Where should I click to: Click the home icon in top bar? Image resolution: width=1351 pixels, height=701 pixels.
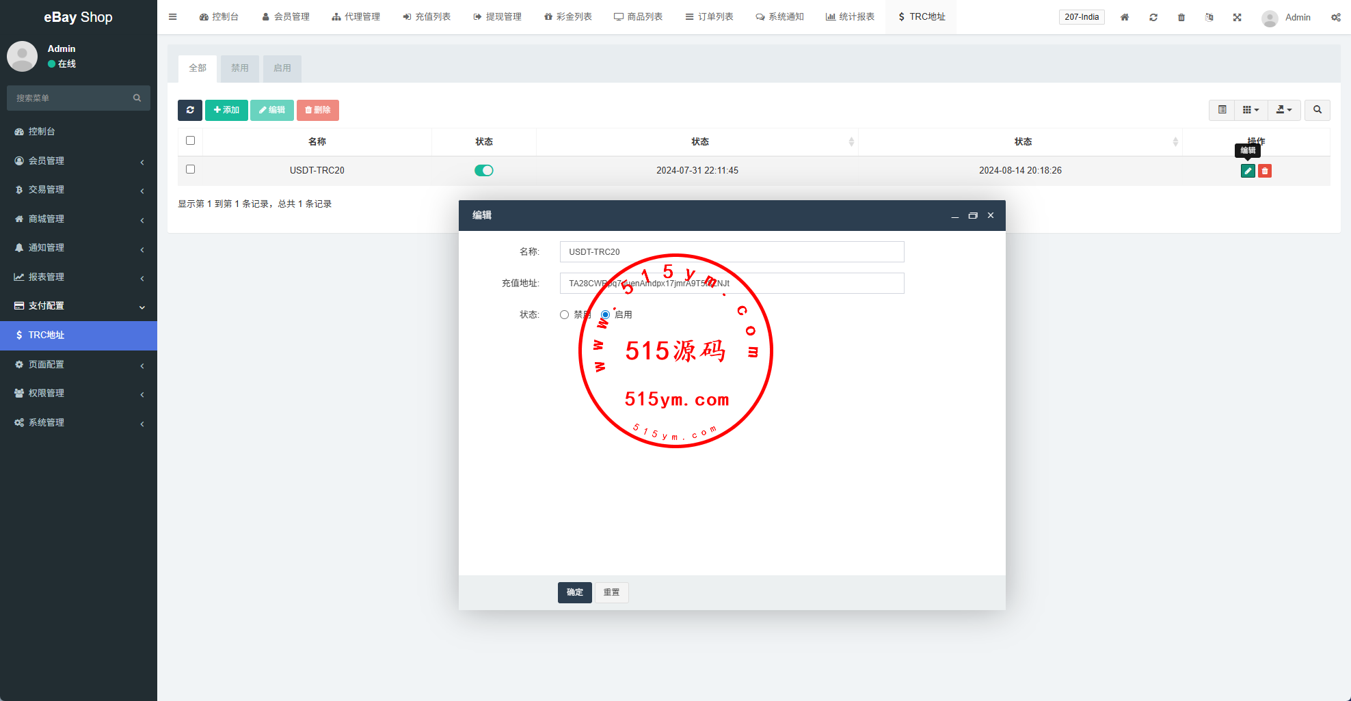tap(1125, 17)
